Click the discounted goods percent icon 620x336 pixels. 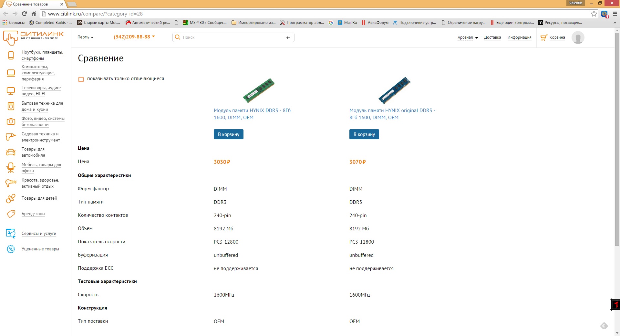point(11,249)
